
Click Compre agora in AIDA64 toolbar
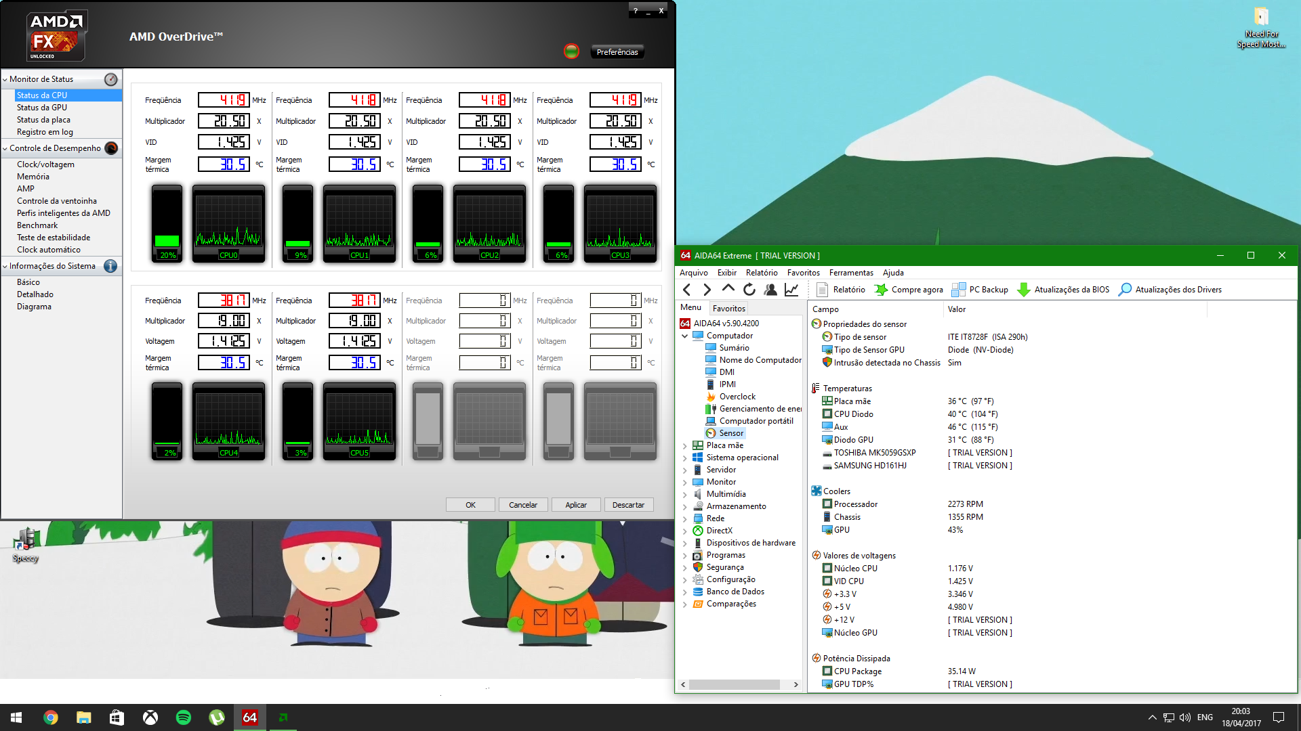[x=909, y=290]
